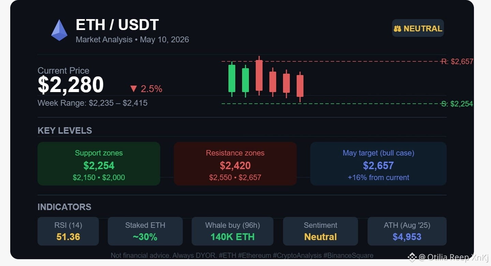This screenshot has height=266, width=491.
Task: Click the RSI (14) indicator tile
Action: pos(68,231)
